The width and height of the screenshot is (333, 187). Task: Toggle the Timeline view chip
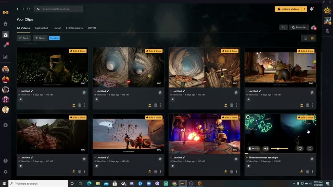[54, 38]
